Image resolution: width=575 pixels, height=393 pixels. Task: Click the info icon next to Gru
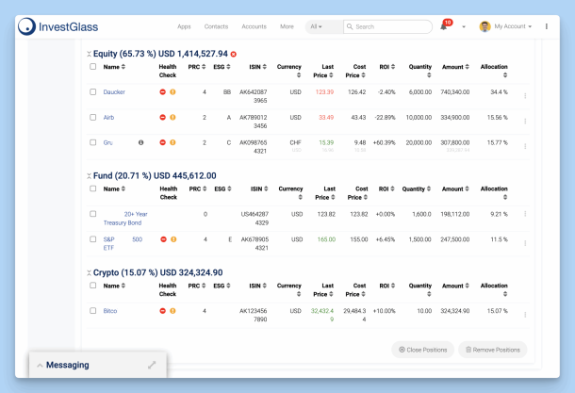click(x=141, y=142)
